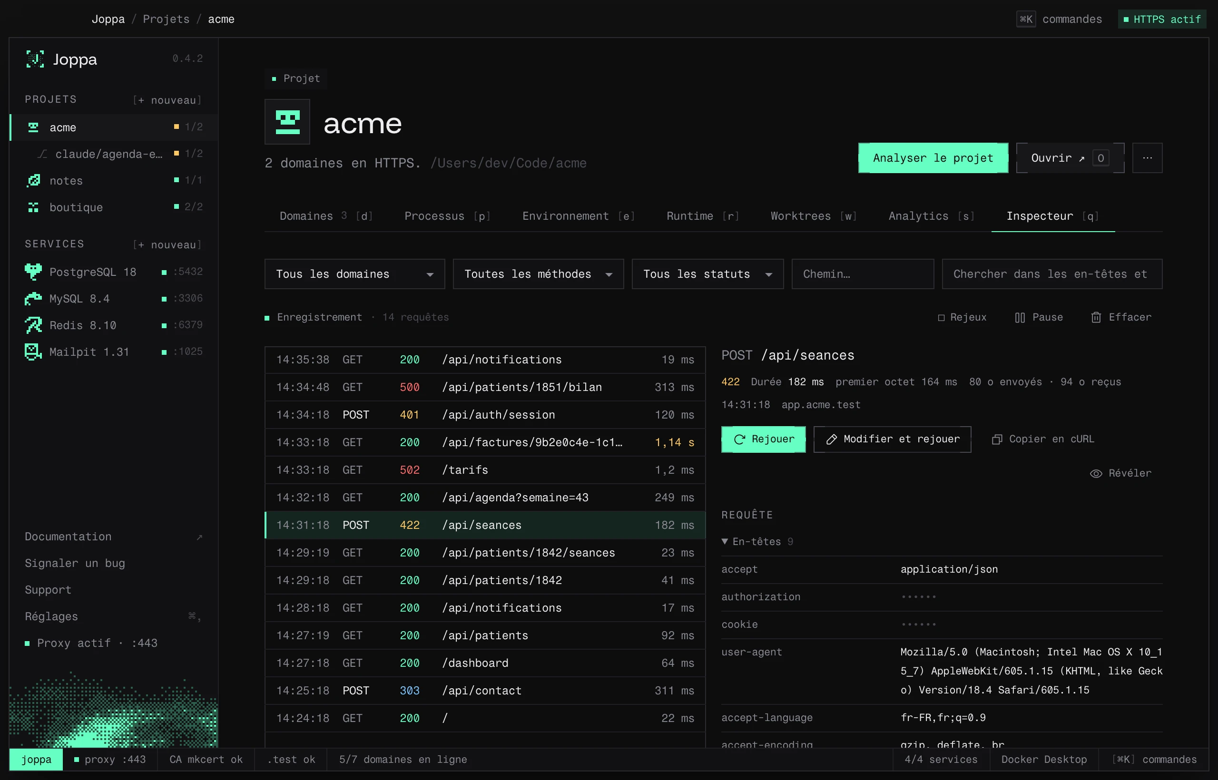
Task: Open the acme project icon in sidebar
Action: coord(33,127)
